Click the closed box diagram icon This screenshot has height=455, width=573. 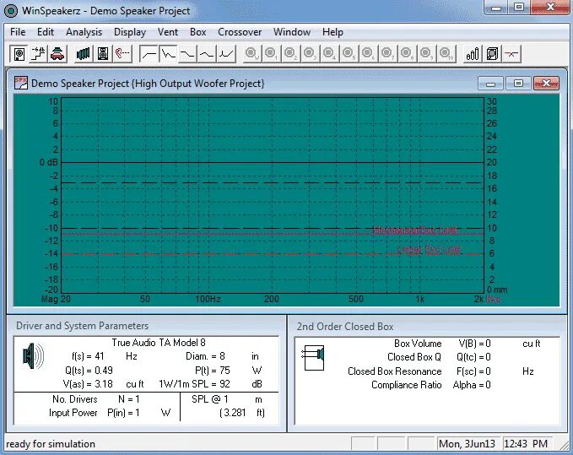click(313, 358)
